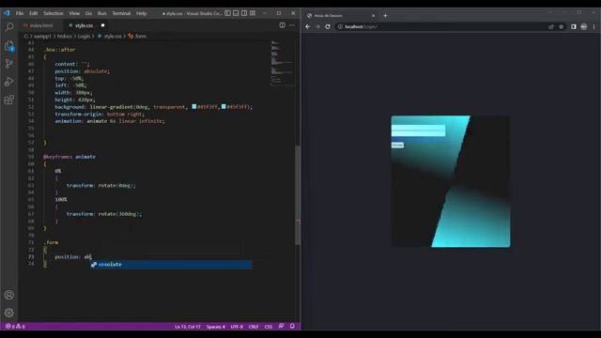Open the browser side panel
The width and height of the screenshot is (601, 338).
point(574,27)
